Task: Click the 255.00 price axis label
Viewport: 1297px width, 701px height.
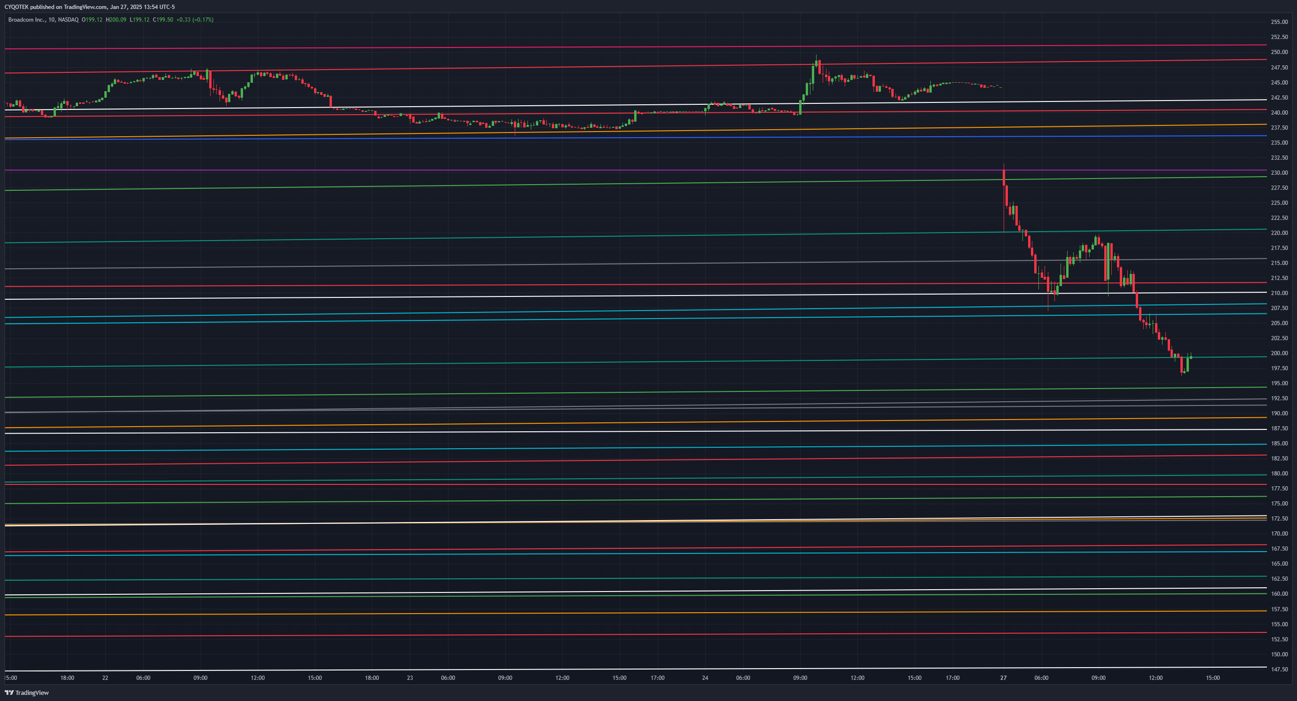Action: click(x=1280, y=22)
